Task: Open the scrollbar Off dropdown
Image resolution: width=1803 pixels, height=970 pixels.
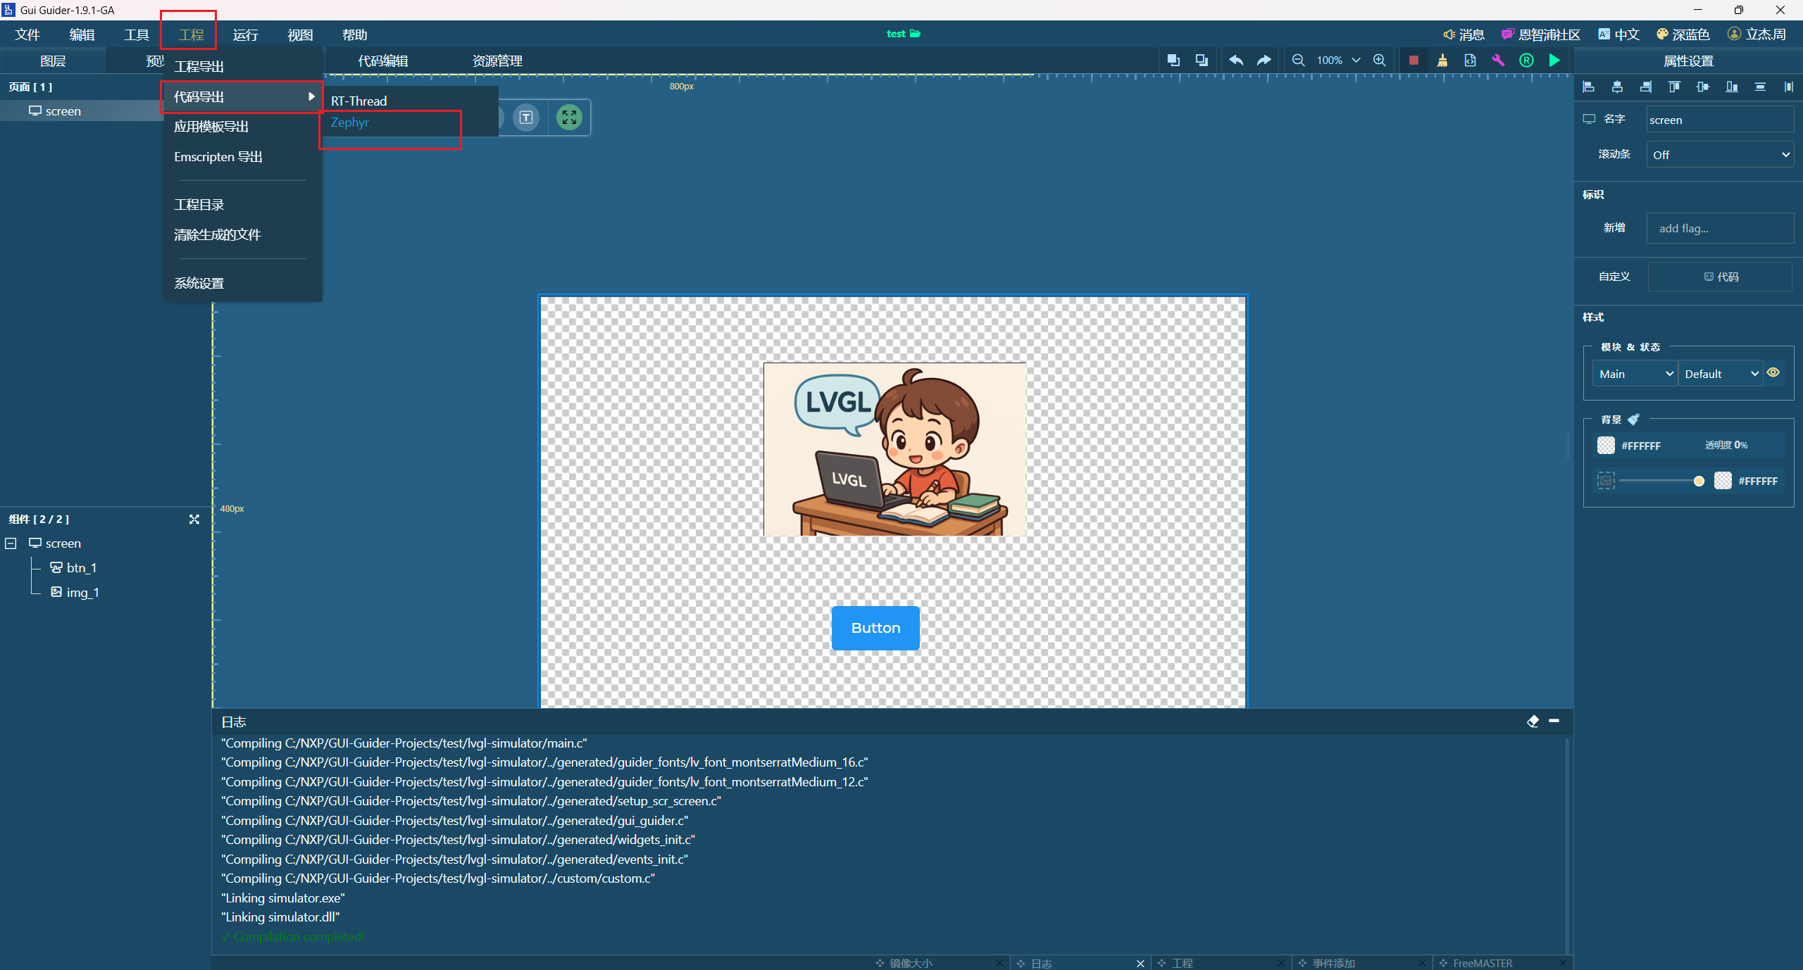Action: tap(1720, 154)
